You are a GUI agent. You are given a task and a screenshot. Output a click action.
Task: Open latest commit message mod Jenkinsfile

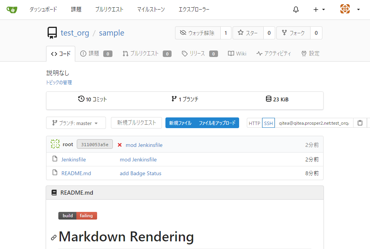[x=144, y=145]
